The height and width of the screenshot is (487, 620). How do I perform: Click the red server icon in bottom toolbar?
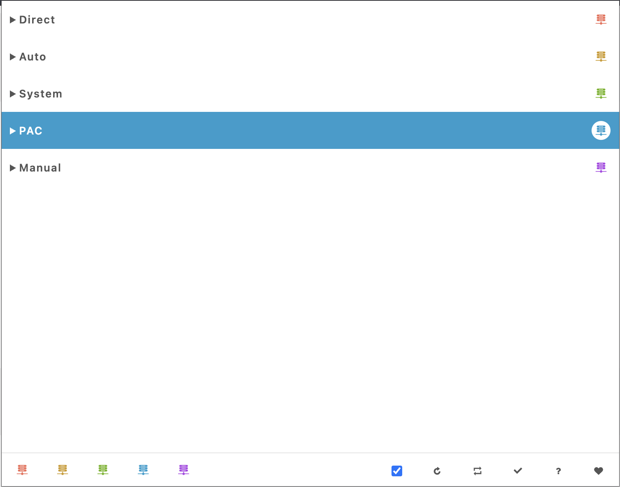coord(22,470)
